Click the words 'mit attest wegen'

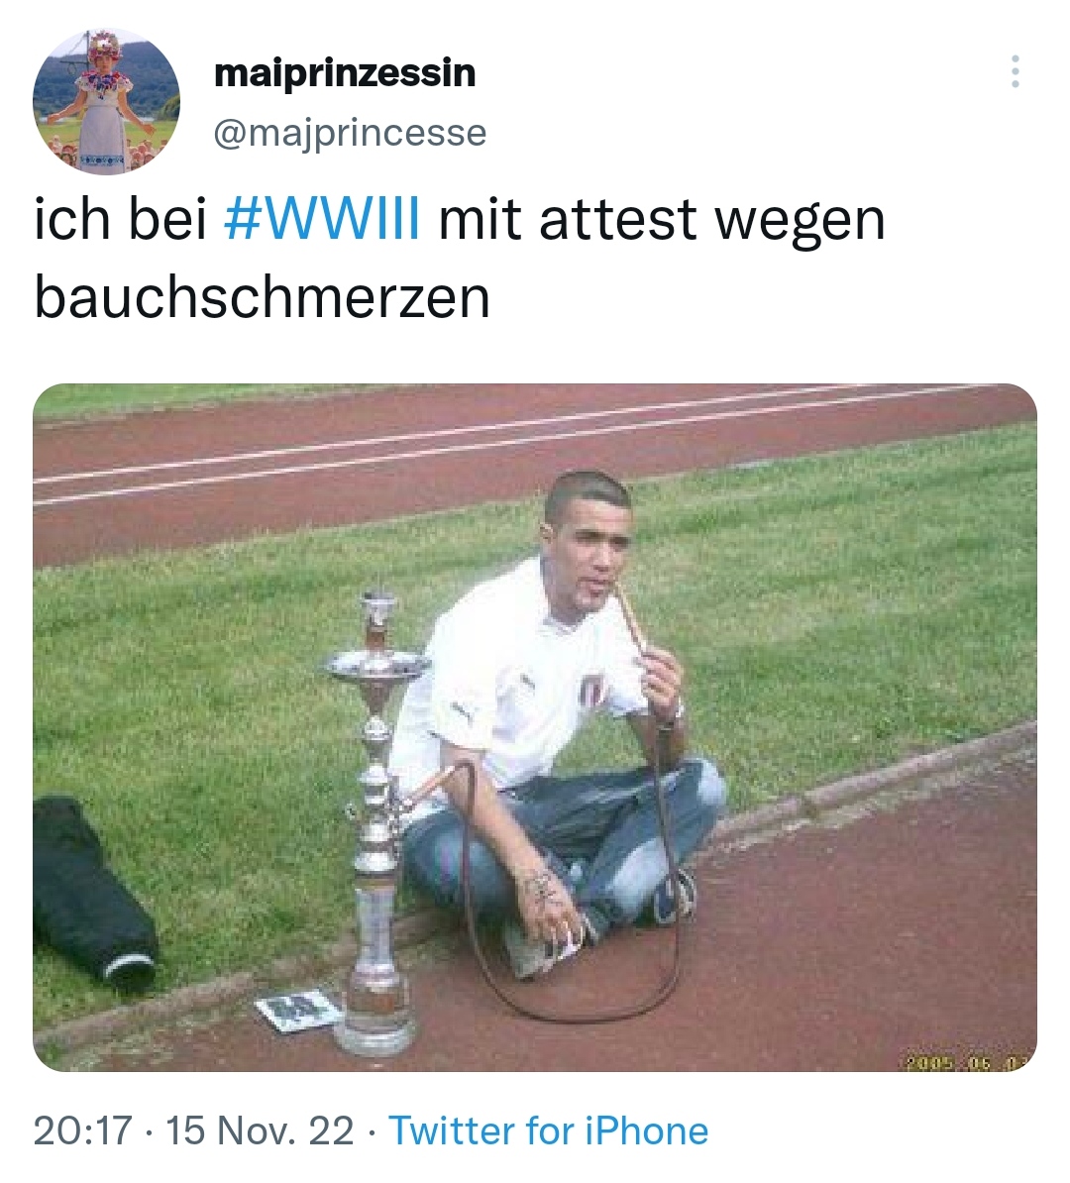point(662,220)
